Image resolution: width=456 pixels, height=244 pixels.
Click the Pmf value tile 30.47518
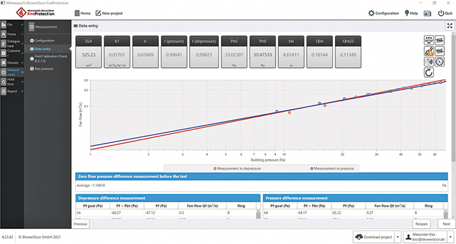(x=263, y=52)
